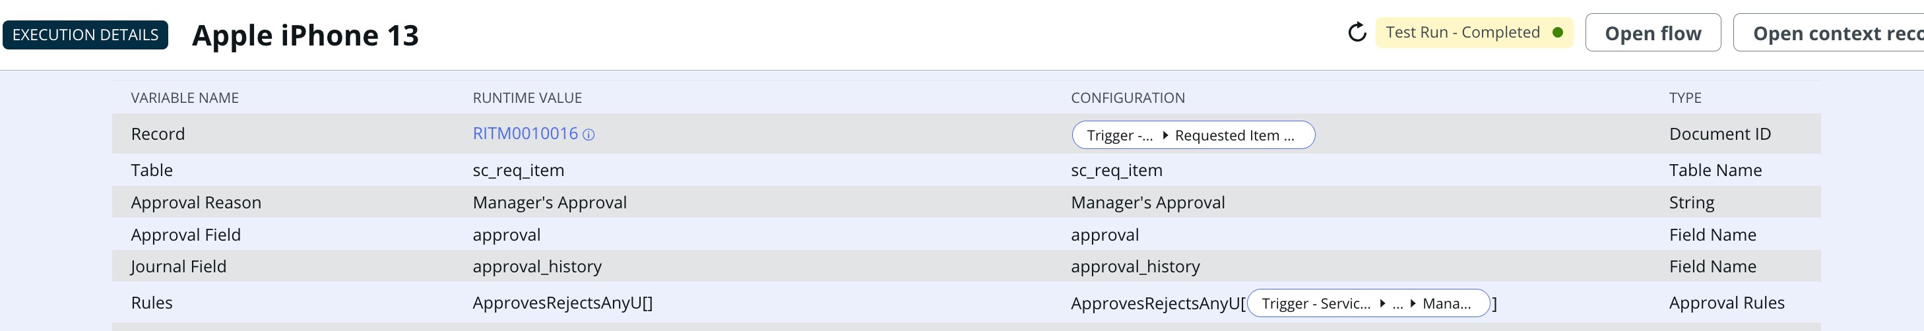Image resolution: width=1924 pixels, height=331 pixels.
Task: Select the Approval Reason row
Action: point(966,202)
